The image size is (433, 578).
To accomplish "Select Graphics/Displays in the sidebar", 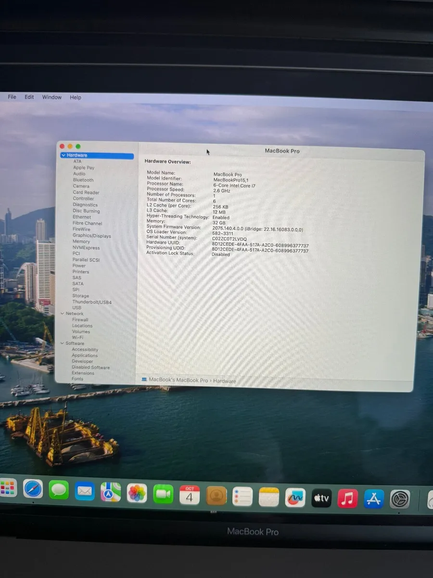I will (91, 236).
